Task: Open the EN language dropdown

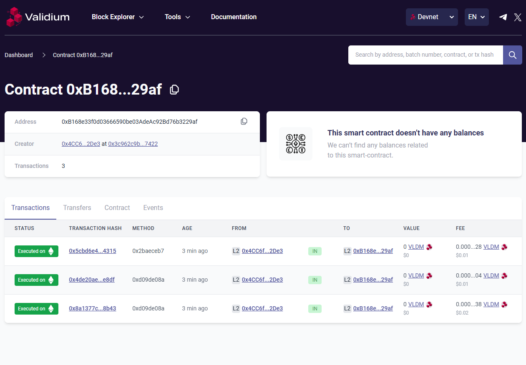Action: pos(476,17)
